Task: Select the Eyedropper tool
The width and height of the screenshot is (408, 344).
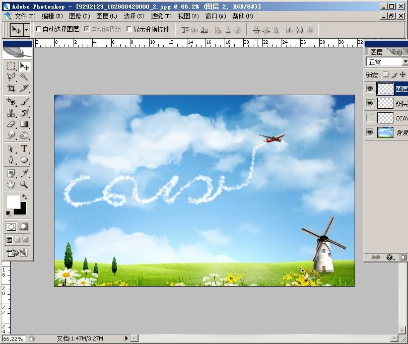Action: [x=24, y=173]
